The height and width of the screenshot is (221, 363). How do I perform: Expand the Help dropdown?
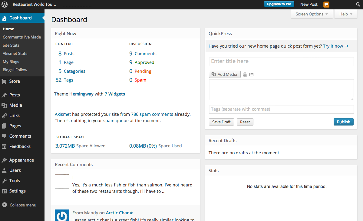click(346, 14)
